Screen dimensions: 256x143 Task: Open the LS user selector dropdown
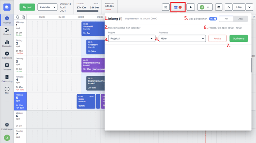point(205,7)
